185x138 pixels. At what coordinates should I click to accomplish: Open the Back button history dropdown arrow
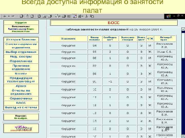(9, 16)
